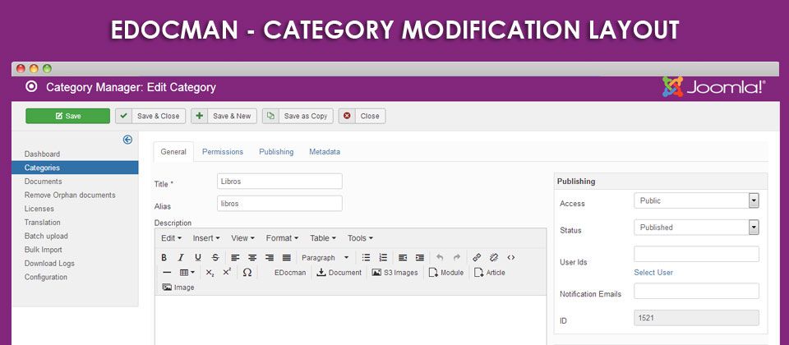789x345 pixels.
Task: Click the Save as Copy button
Action: [298, 116]
